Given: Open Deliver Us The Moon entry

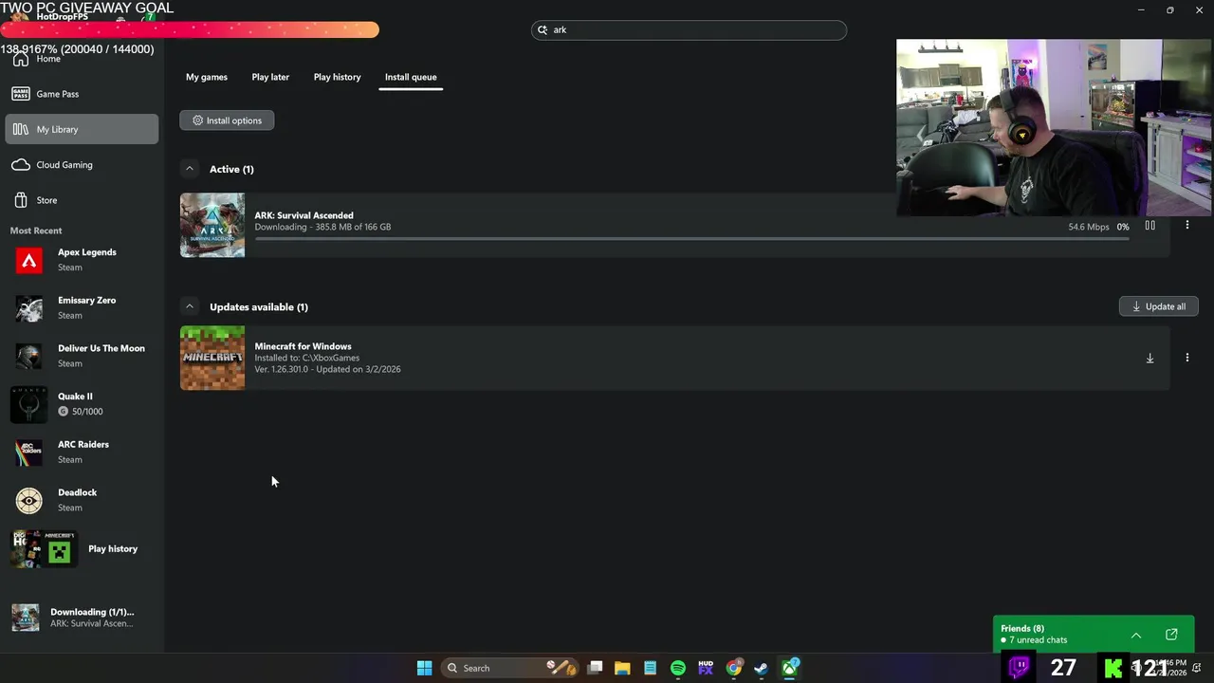Looking at the screenshot, I should pos(82,356).
